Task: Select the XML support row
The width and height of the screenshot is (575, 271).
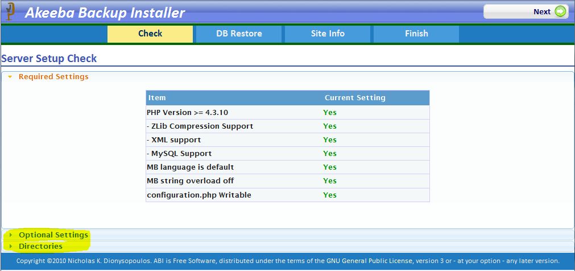Action: tap(288, 140)
